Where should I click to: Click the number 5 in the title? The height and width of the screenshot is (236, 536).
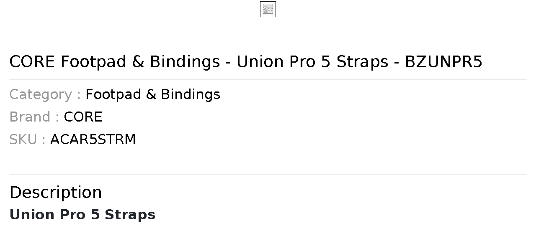point(326,62)
